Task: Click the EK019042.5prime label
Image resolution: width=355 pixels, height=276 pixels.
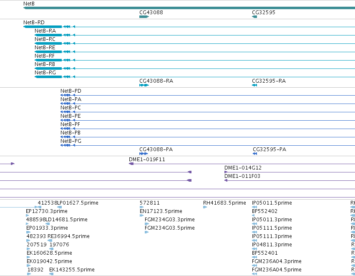Action: coord(49,261)
